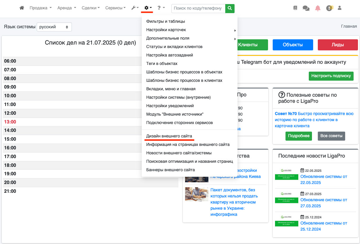The image size is (360, 244).
Task: Choose Фильтры и таблицы menu entry
Action: click(x=166, y=21)
